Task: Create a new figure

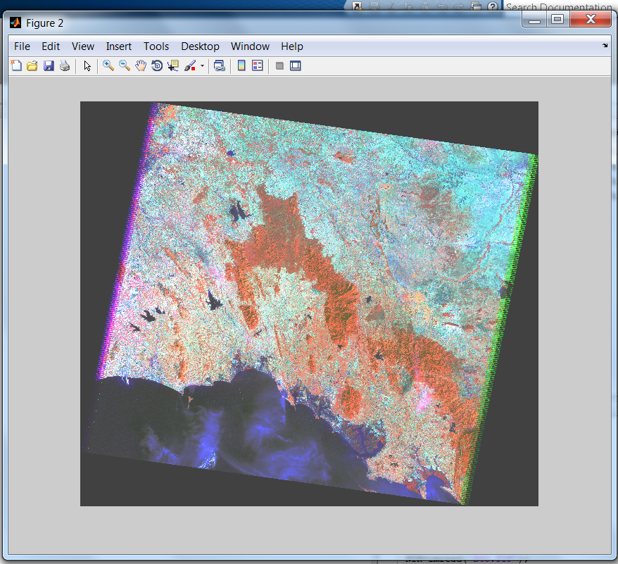Action: [15, 65]
